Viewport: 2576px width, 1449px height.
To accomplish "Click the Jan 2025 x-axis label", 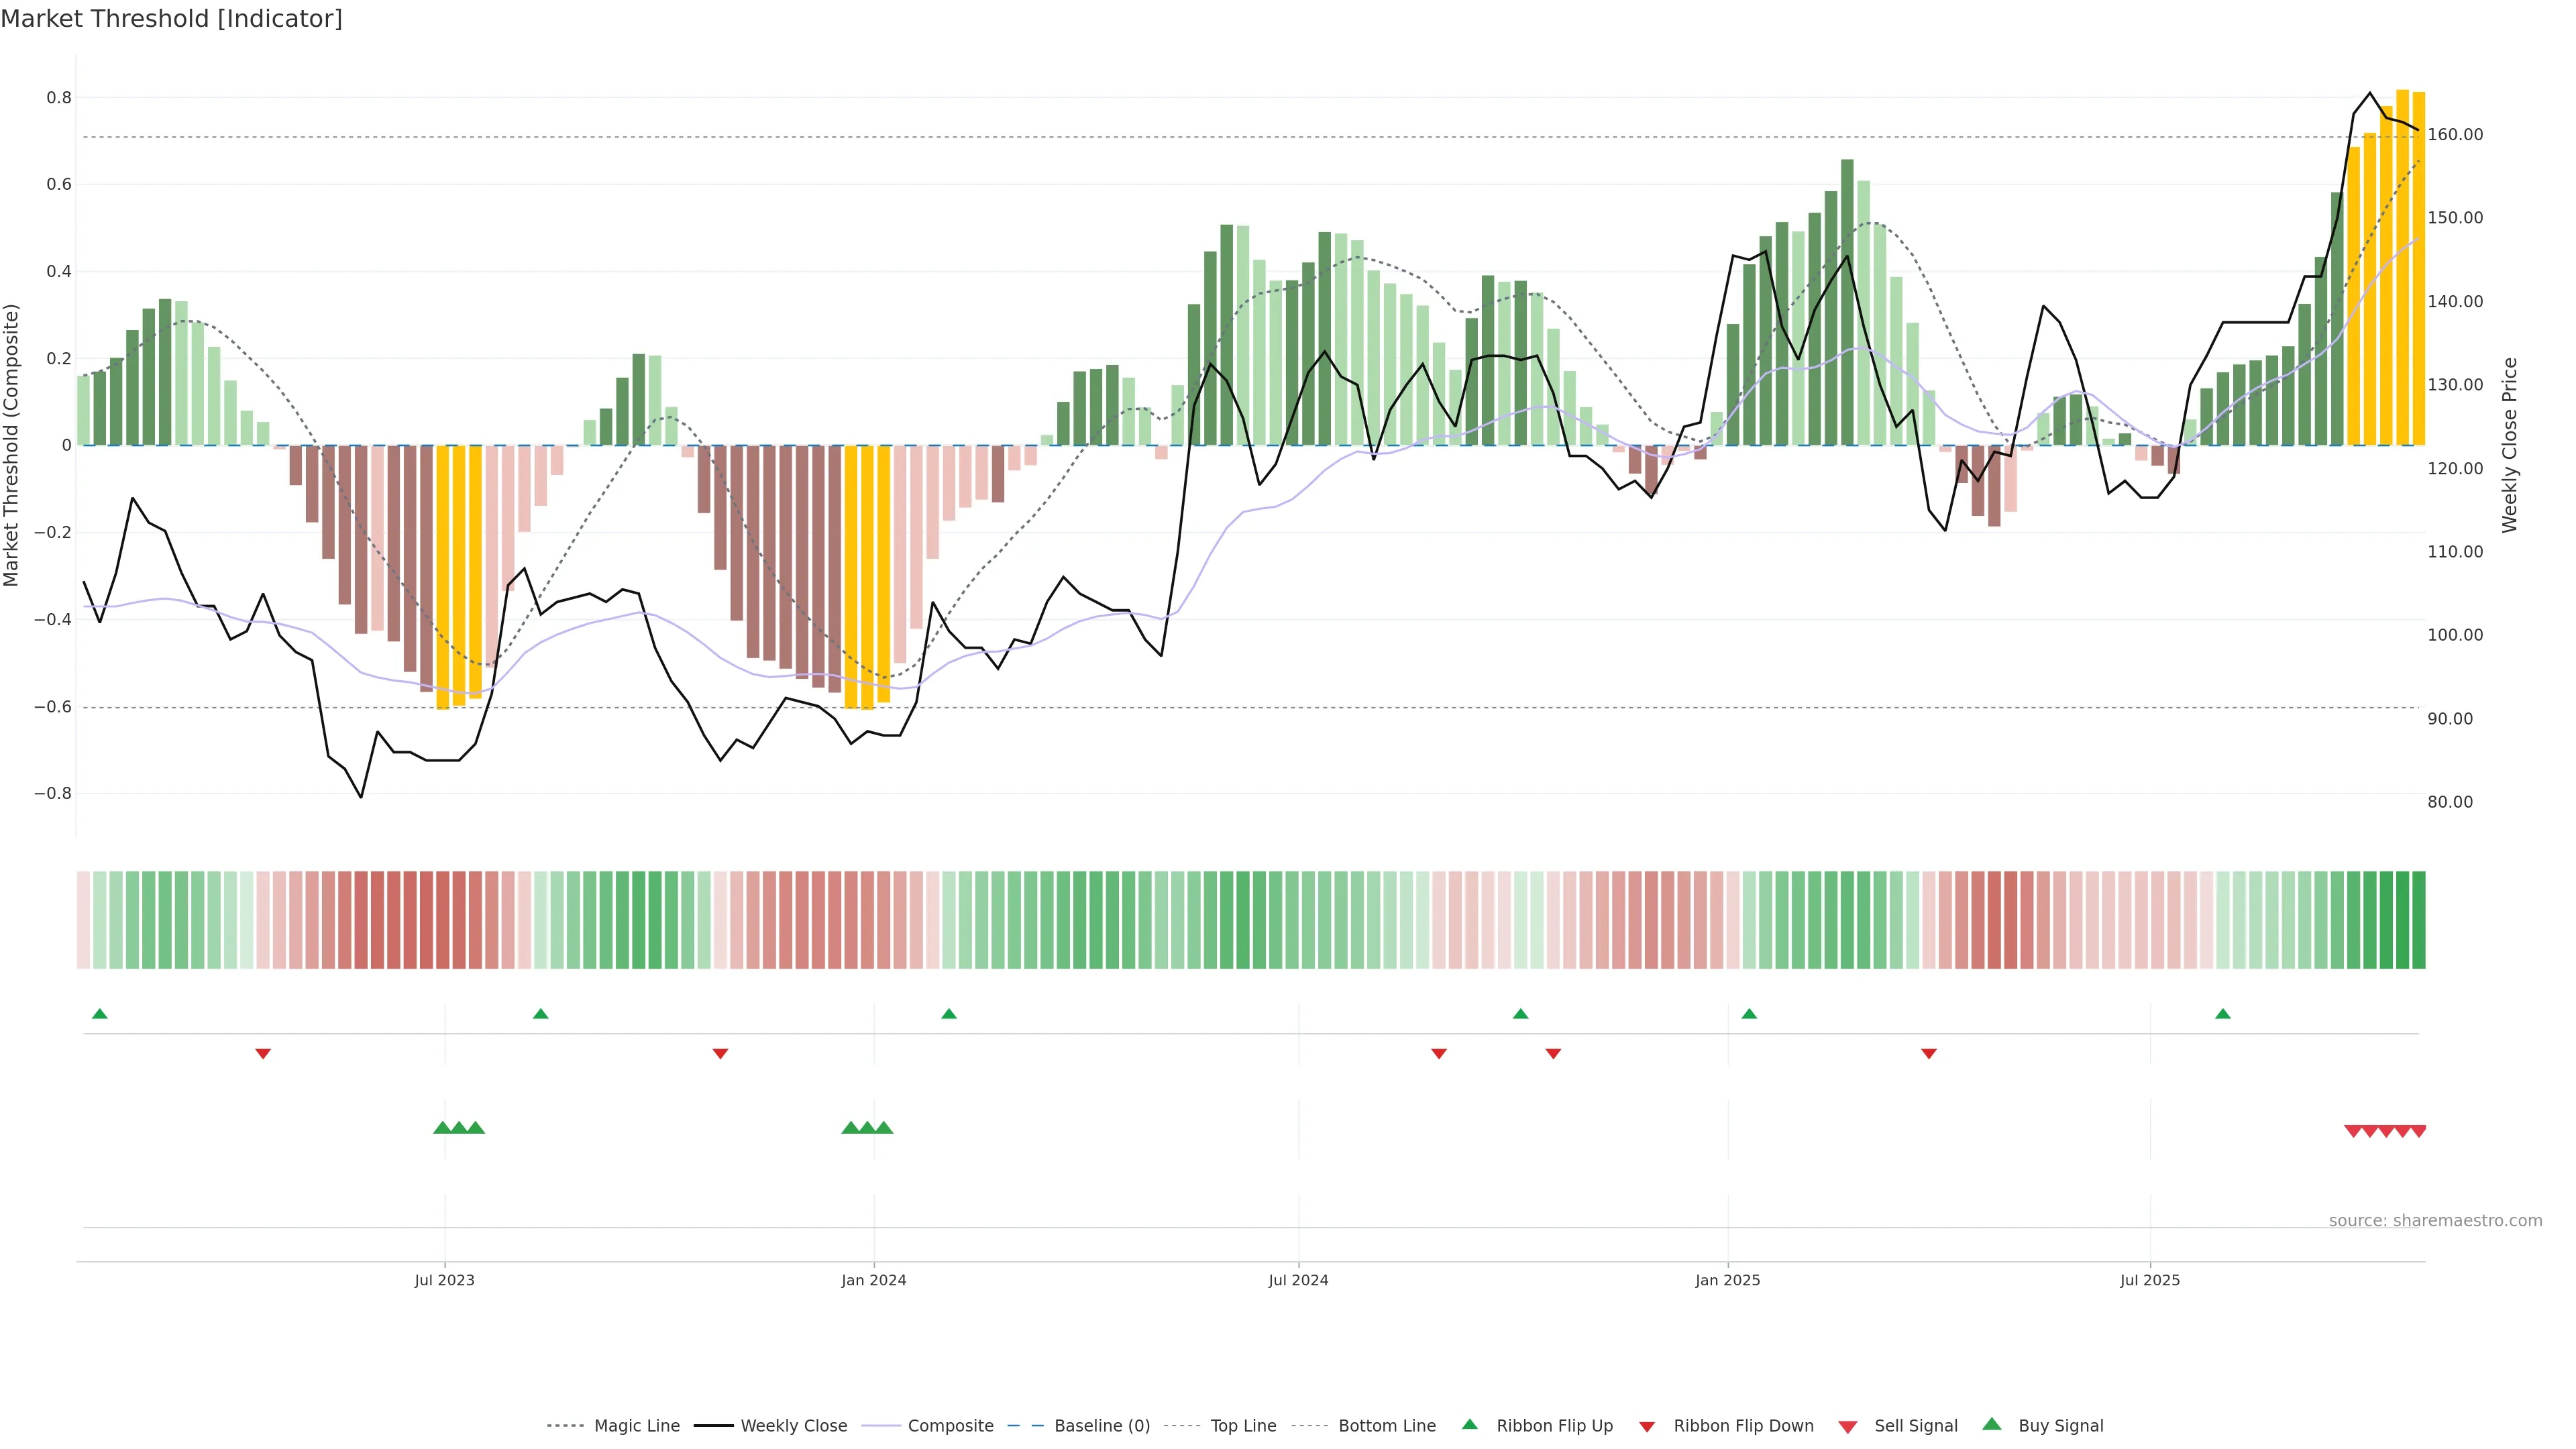I will 1727,1280.
